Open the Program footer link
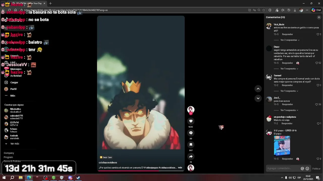323x181 pixels. [x=8, y=157]
